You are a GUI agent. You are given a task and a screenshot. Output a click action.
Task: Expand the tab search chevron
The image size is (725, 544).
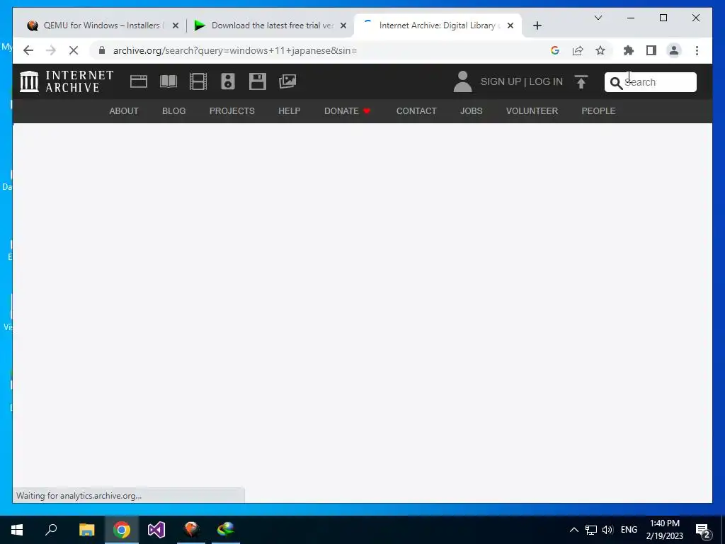598,18
